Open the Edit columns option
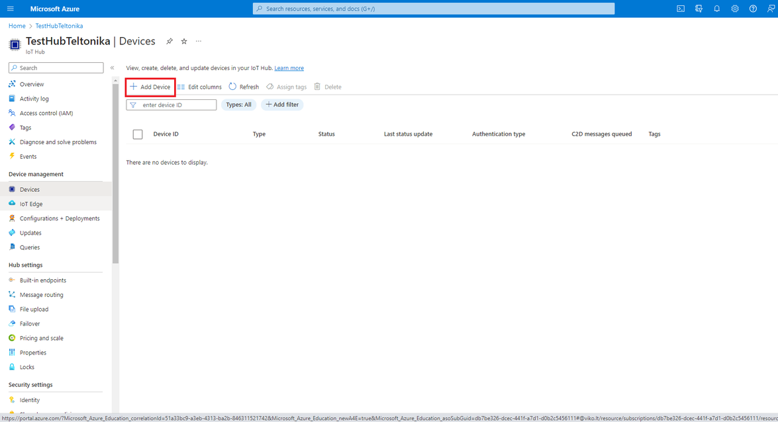The width and height of the screenshot is (778, 422). pyautogui.click(x=200, y=86)
